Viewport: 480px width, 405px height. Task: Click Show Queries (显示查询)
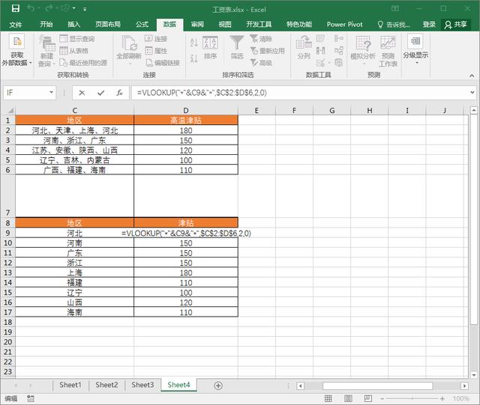77,39
